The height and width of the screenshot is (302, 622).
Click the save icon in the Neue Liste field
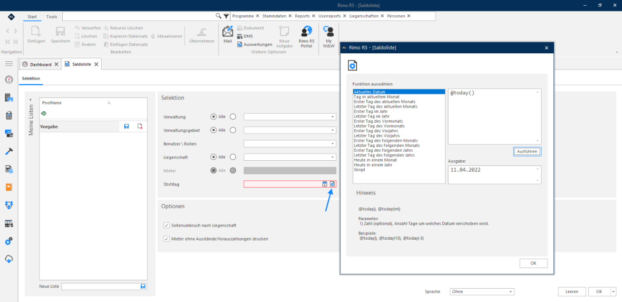point(143,286)
